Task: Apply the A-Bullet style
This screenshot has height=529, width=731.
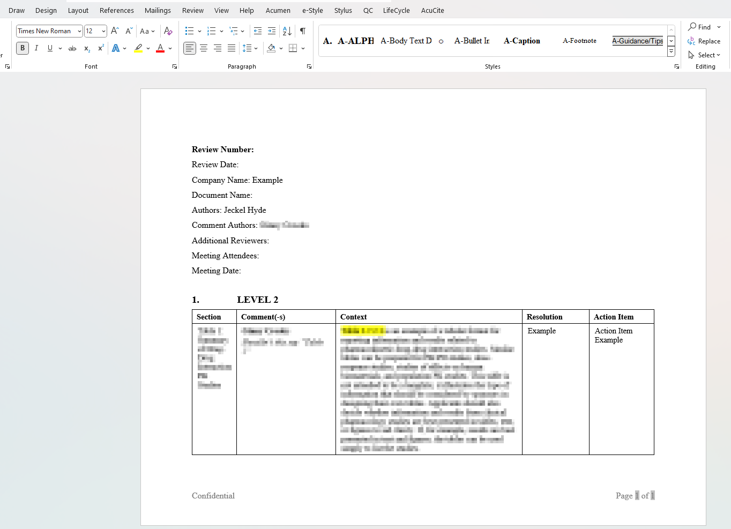Action: [472, 41]
